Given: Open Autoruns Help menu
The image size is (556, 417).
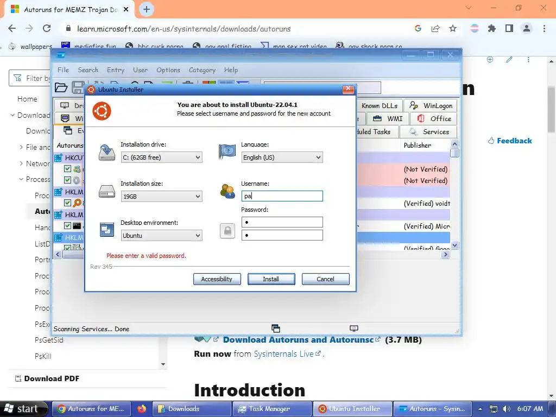Looking at the screenshot, I should [231, 70].
